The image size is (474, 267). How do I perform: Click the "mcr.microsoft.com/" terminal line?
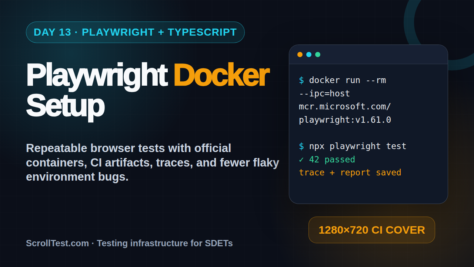click(x=345, y=107)
